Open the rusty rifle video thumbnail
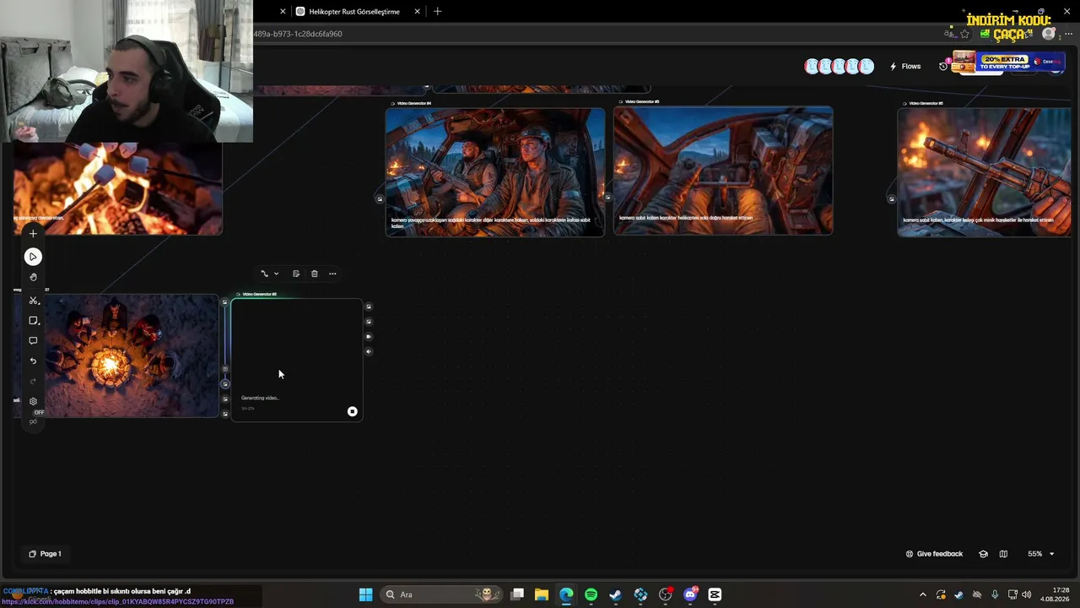 click(x=984, y=171)
